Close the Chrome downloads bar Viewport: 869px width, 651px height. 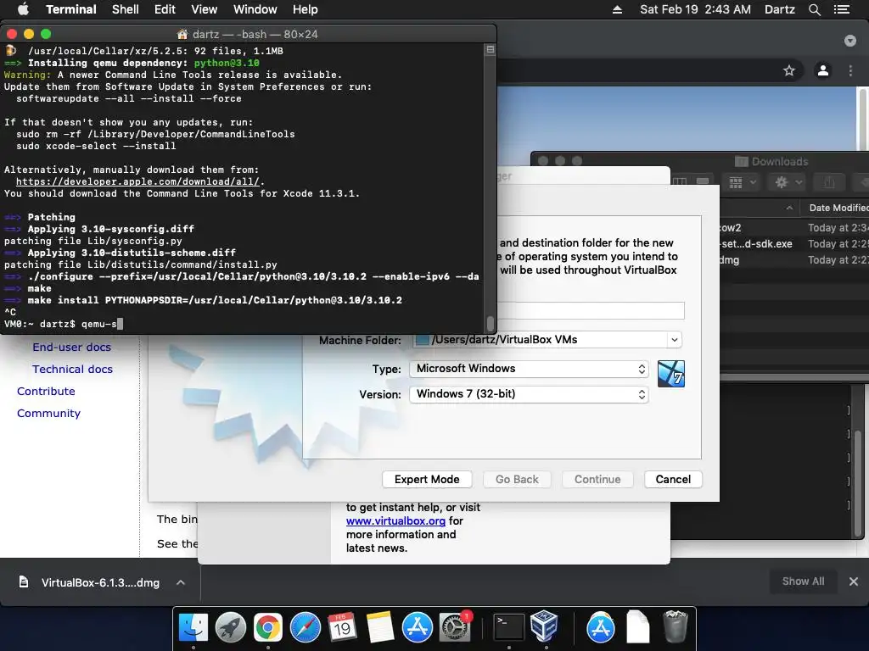click(854, 581)
